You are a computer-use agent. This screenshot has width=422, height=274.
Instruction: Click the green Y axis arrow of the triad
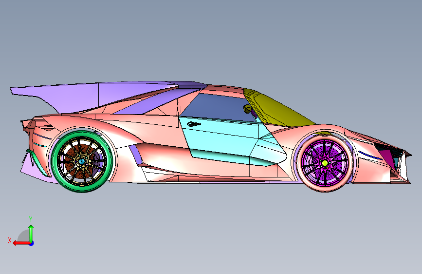pos(31,233)
